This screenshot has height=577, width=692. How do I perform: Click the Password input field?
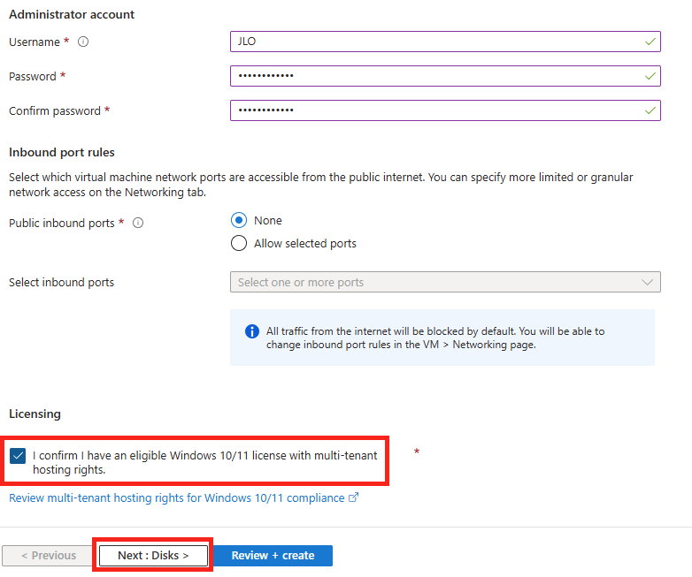(x=445, y=76)
